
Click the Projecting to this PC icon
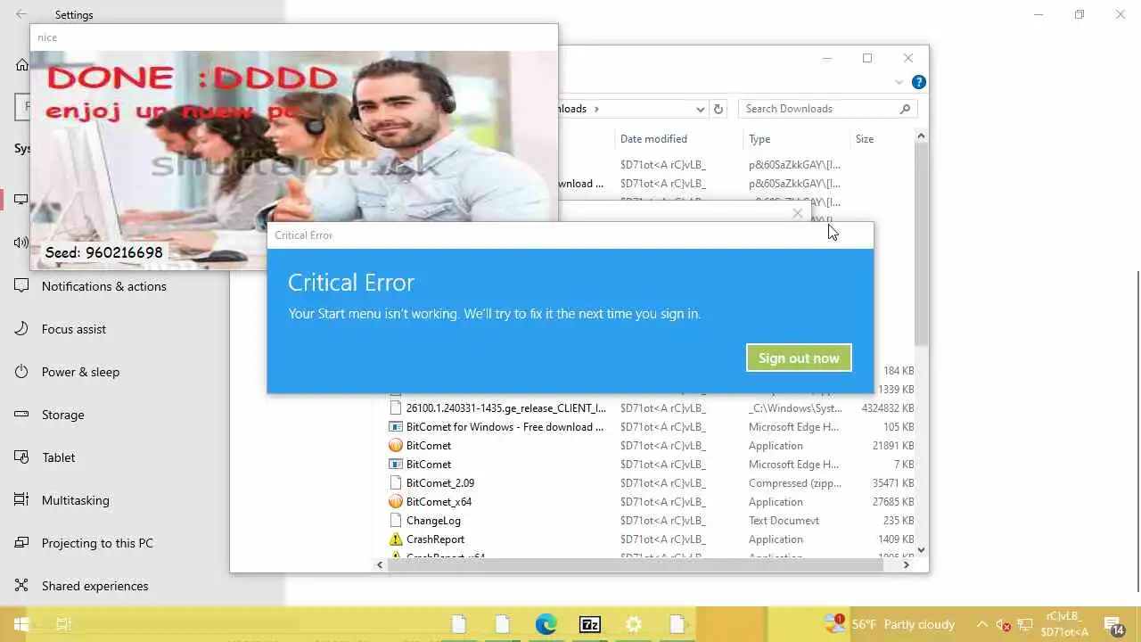pyautogui.click(x=21, y=543)
